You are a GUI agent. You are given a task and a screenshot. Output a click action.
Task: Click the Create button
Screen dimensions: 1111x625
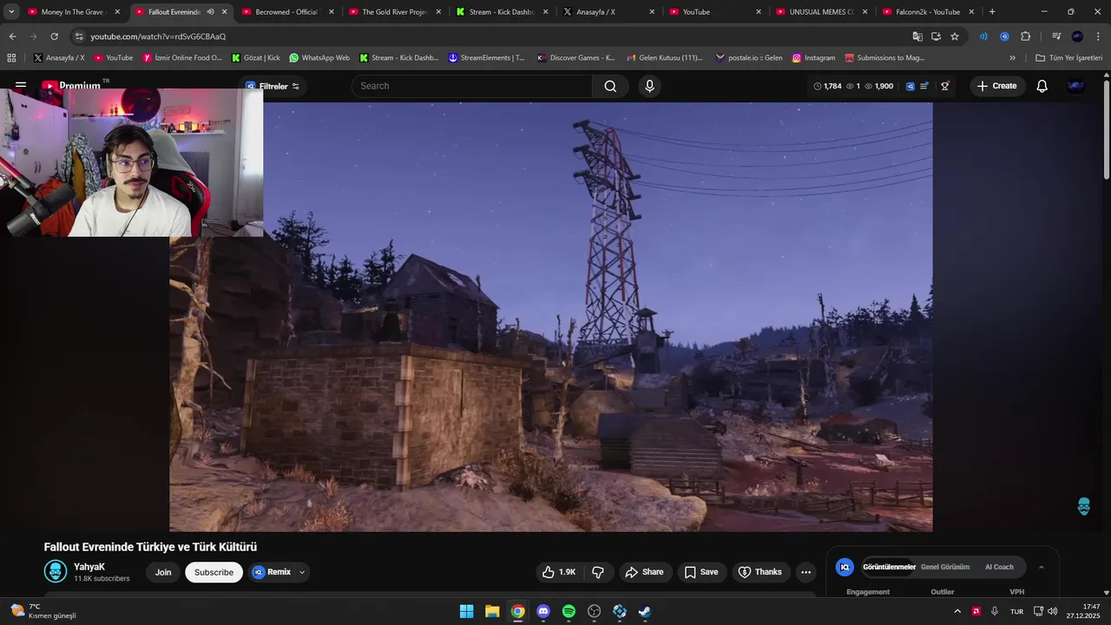coord(996,86)
